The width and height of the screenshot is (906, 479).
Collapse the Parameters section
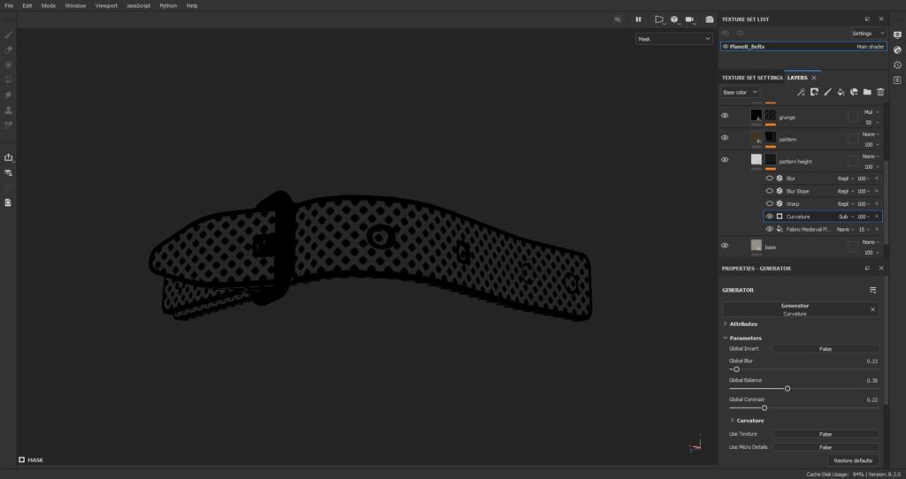[x=742, y=338]
